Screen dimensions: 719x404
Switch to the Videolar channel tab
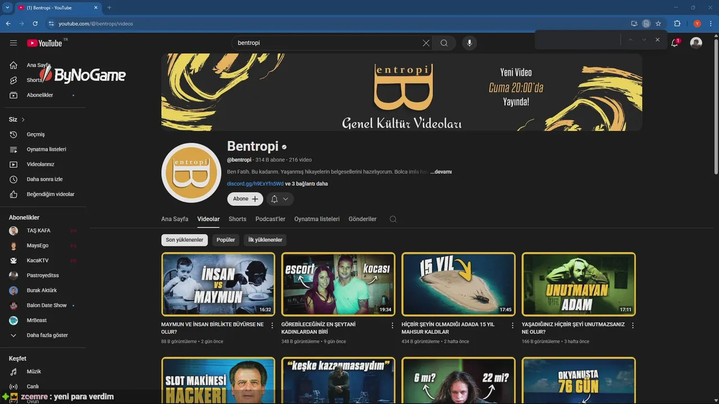point(208,219)
